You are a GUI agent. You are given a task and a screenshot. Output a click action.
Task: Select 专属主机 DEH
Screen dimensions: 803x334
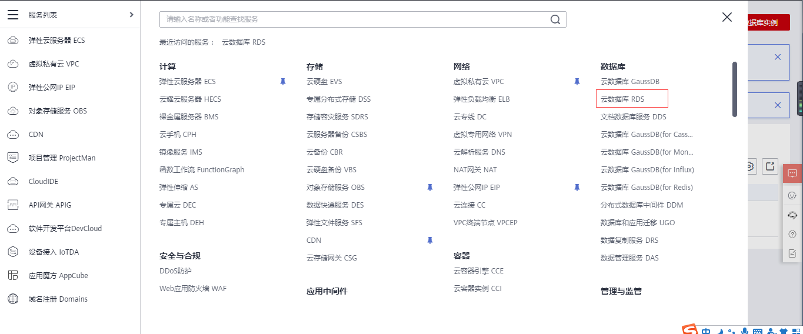pos(182,223)
